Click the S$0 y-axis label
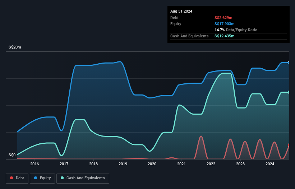This screenshot has width=295, height=189. click(x=12, y=155)
